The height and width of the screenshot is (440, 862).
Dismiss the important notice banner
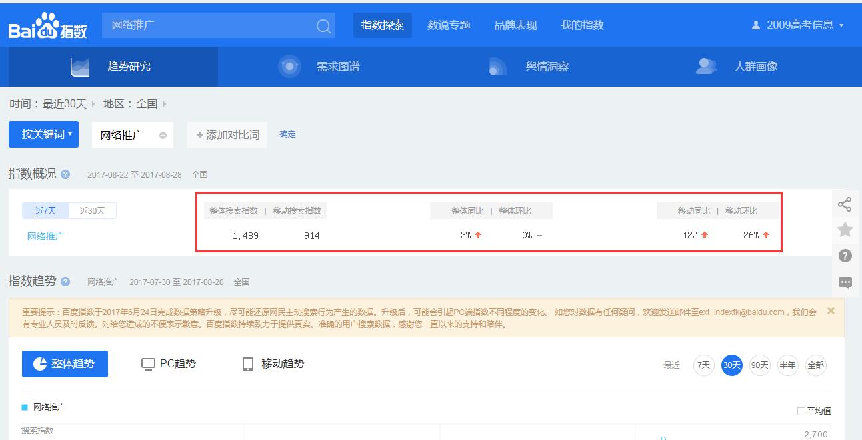[831, 310]
